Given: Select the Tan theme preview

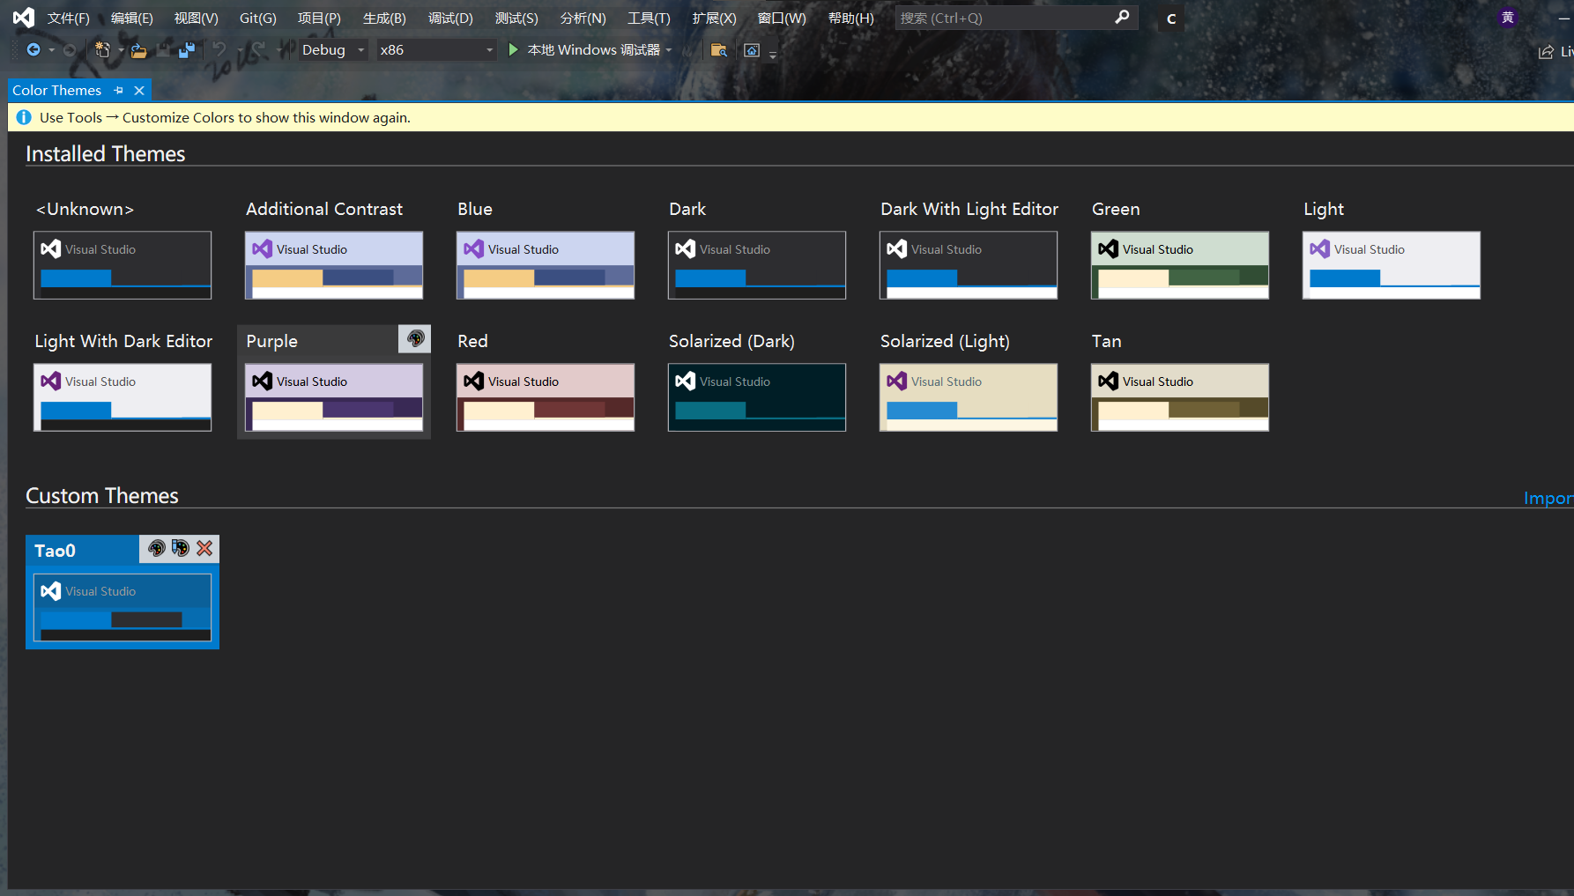Looking at the screenshot, I should 1180,397.
